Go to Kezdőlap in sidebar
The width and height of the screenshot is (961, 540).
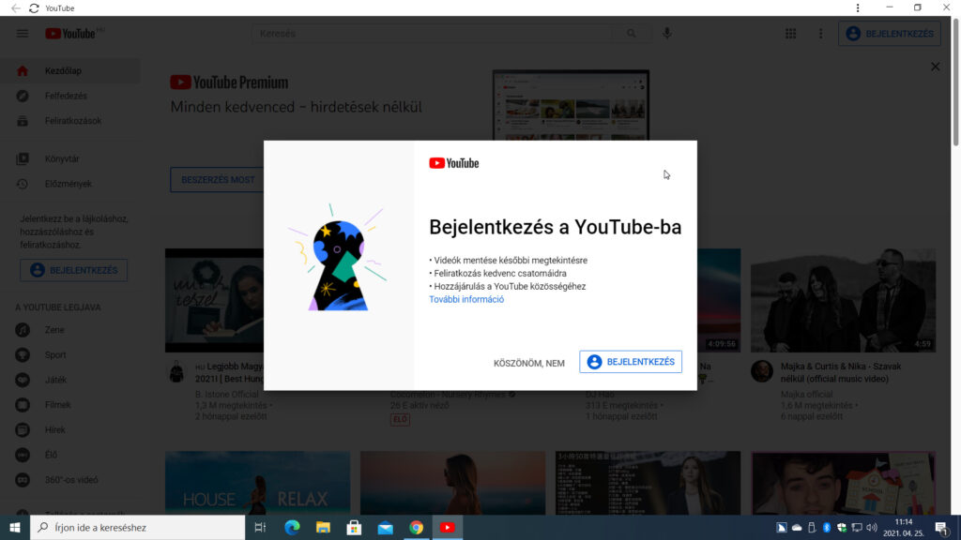pyautogui.click(x=69, y=71)
